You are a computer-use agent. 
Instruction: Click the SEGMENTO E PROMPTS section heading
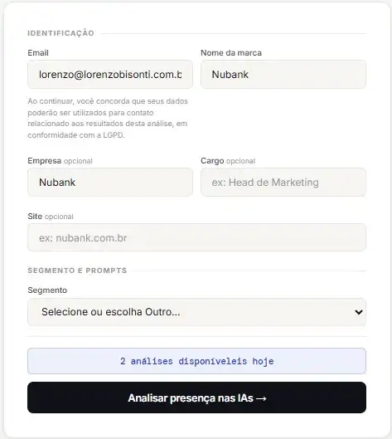[77, 271]
